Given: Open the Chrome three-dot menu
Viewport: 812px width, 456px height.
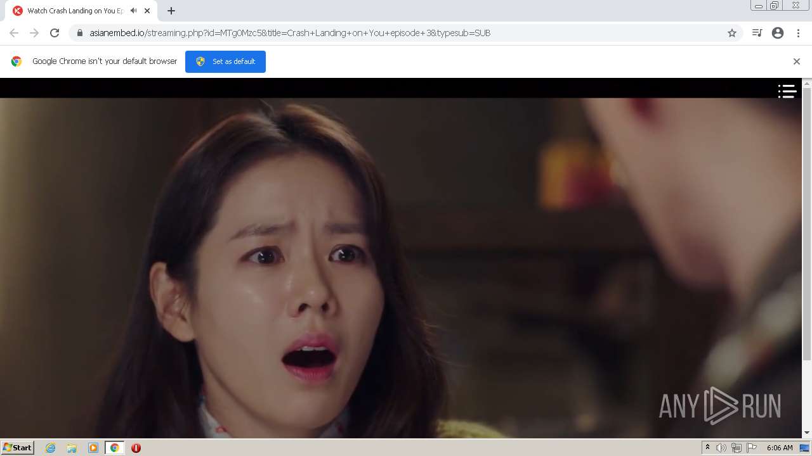Looking at the screenshot, I should (x=798, y=33).
